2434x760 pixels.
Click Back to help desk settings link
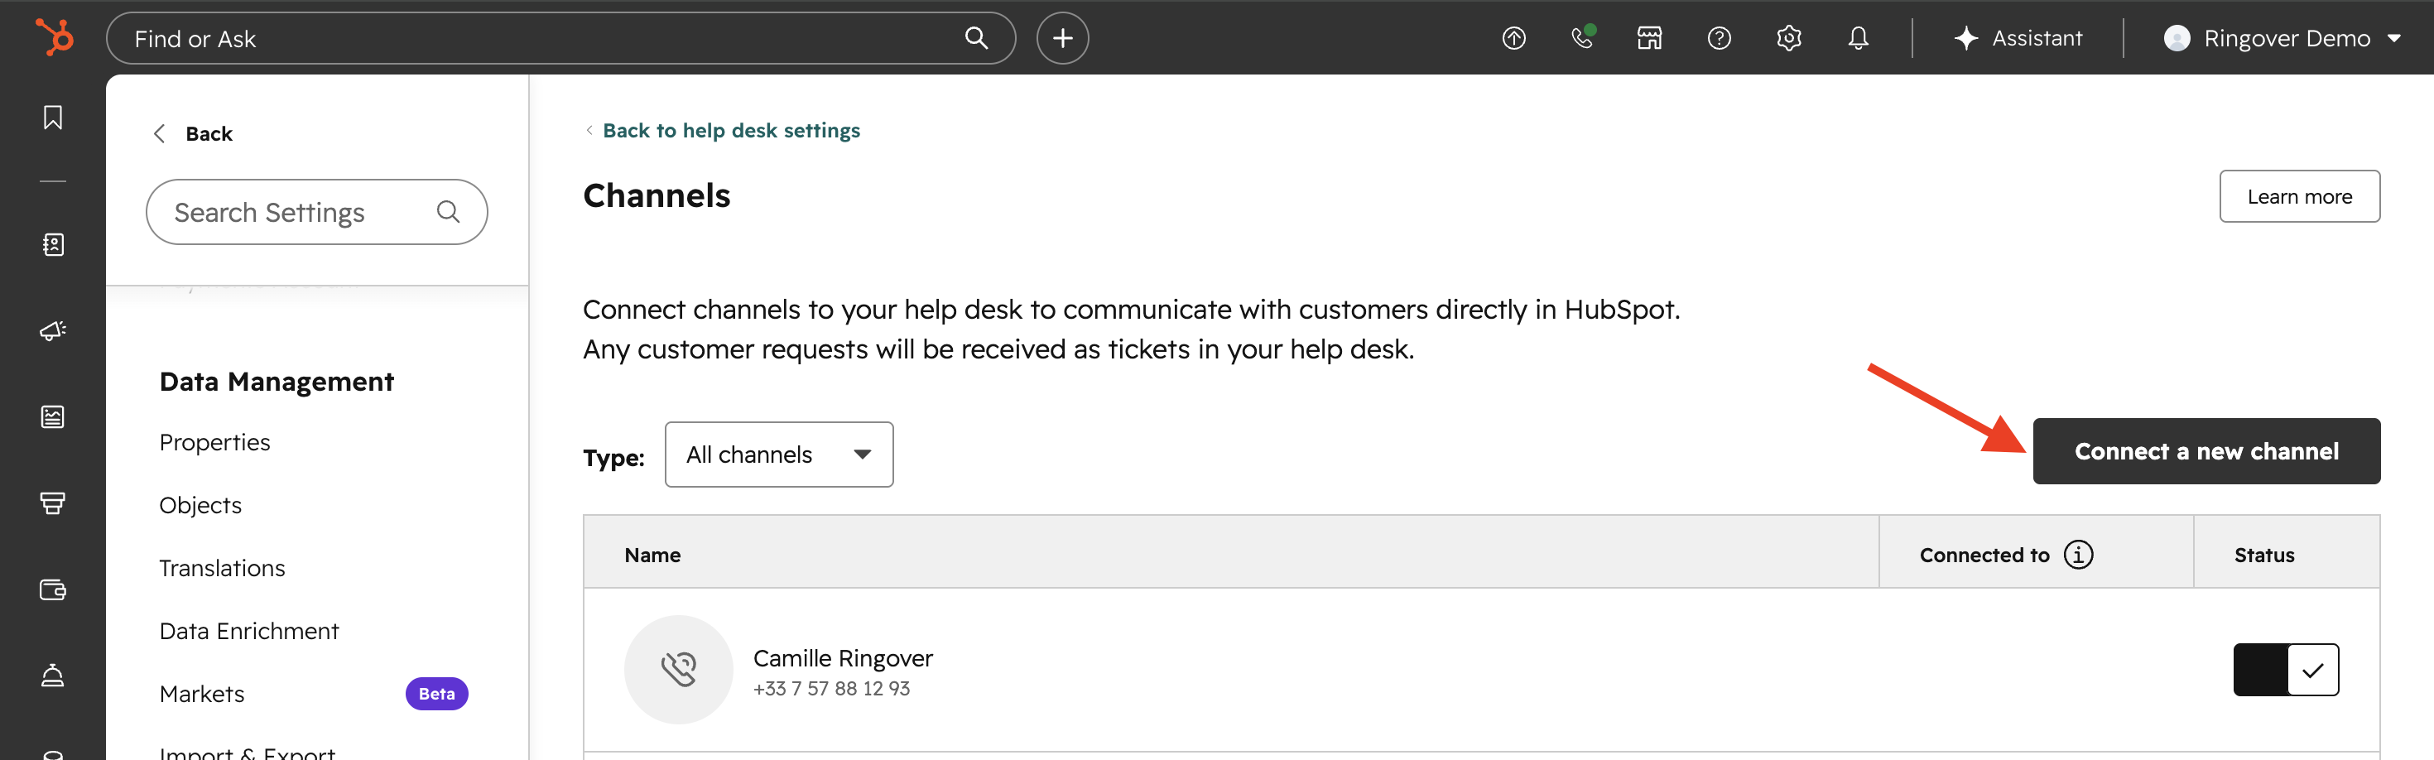(x=730, y=131)
